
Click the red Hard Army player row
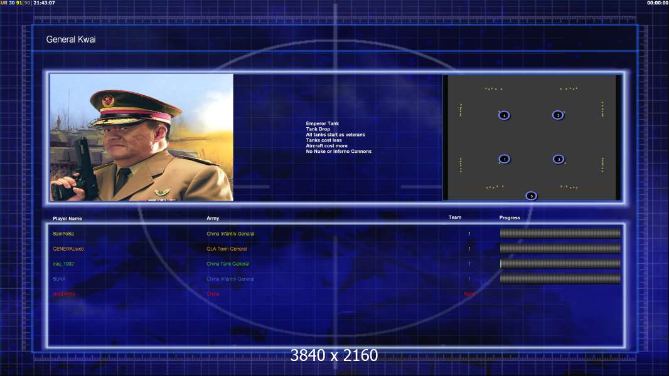click(265, 294)
